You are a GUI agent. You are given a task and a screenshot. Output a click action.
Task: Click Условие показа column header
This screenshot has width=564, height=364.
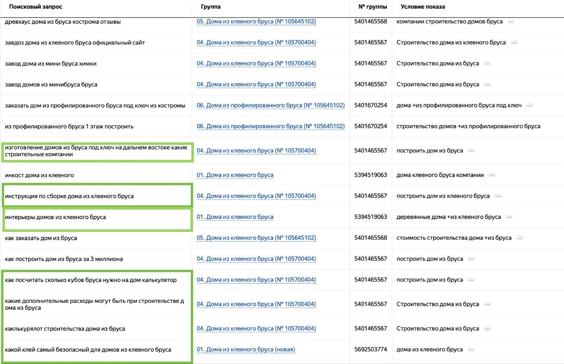pos(423,7)
